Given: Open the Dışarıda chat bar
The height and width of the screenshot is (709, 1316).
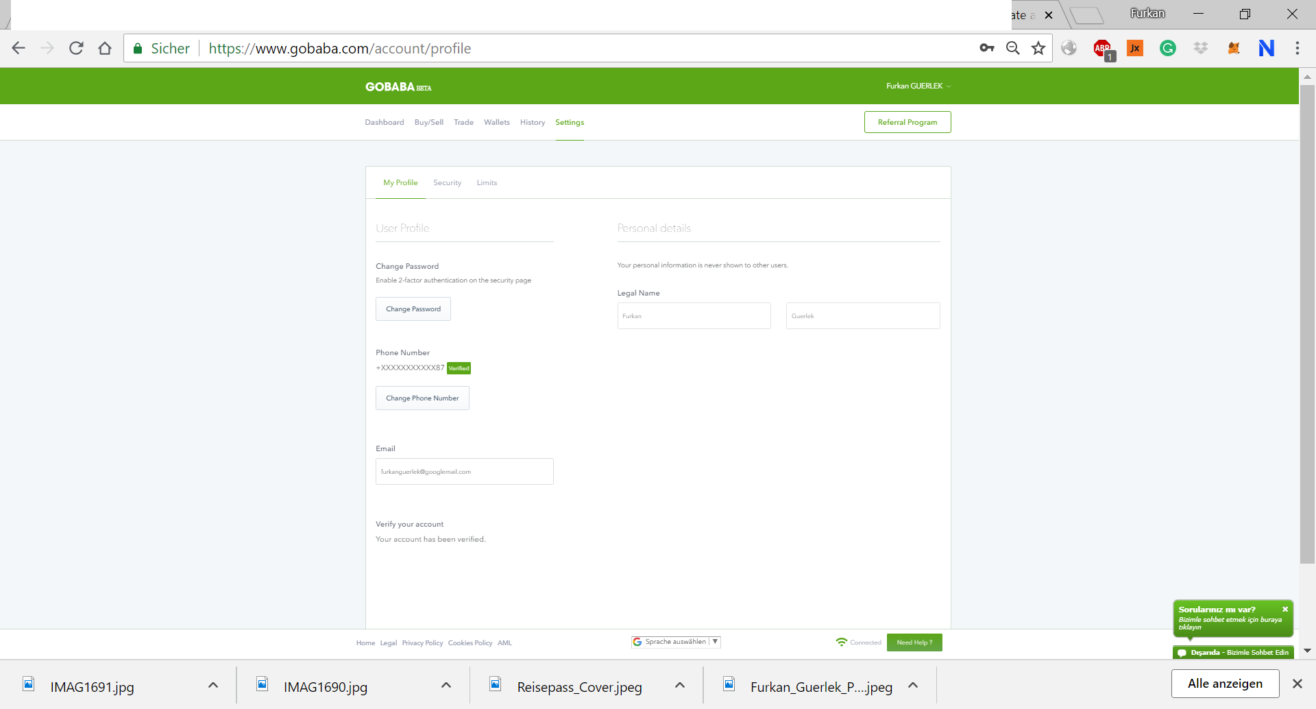Looking at the screenshot, I should click(x=1234, y=653).
